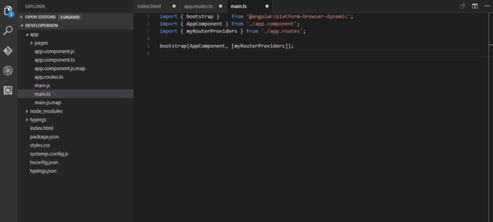Expand the Open Editors section
The height and width of the screenshot is (222, 493).
coord(40,17)
